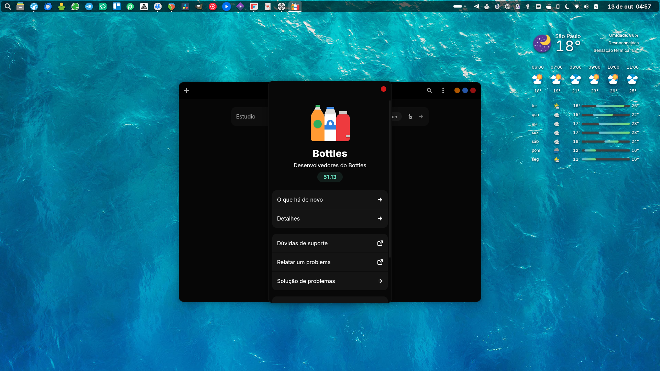
Task: Click the about dialog vertical scrollbar
Action: pos(390,179)
